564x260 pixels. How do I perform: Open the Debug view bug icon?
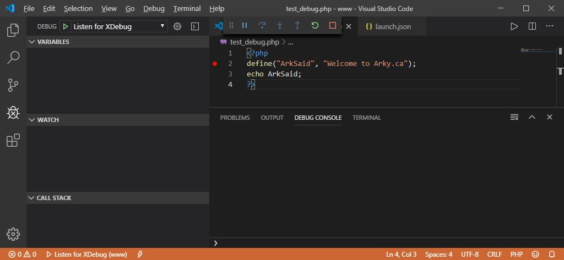coord(13,113)
